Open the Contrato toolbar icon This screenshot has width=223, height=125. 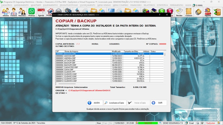click(189, 12)
